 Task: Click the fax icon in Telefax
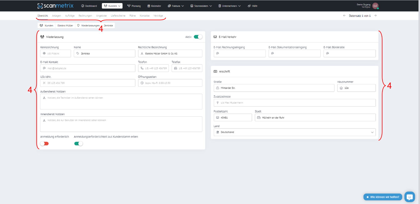(x=176, y=68)
